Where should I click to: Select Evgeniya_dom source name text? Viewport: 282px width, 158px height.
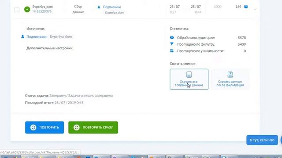61,36
